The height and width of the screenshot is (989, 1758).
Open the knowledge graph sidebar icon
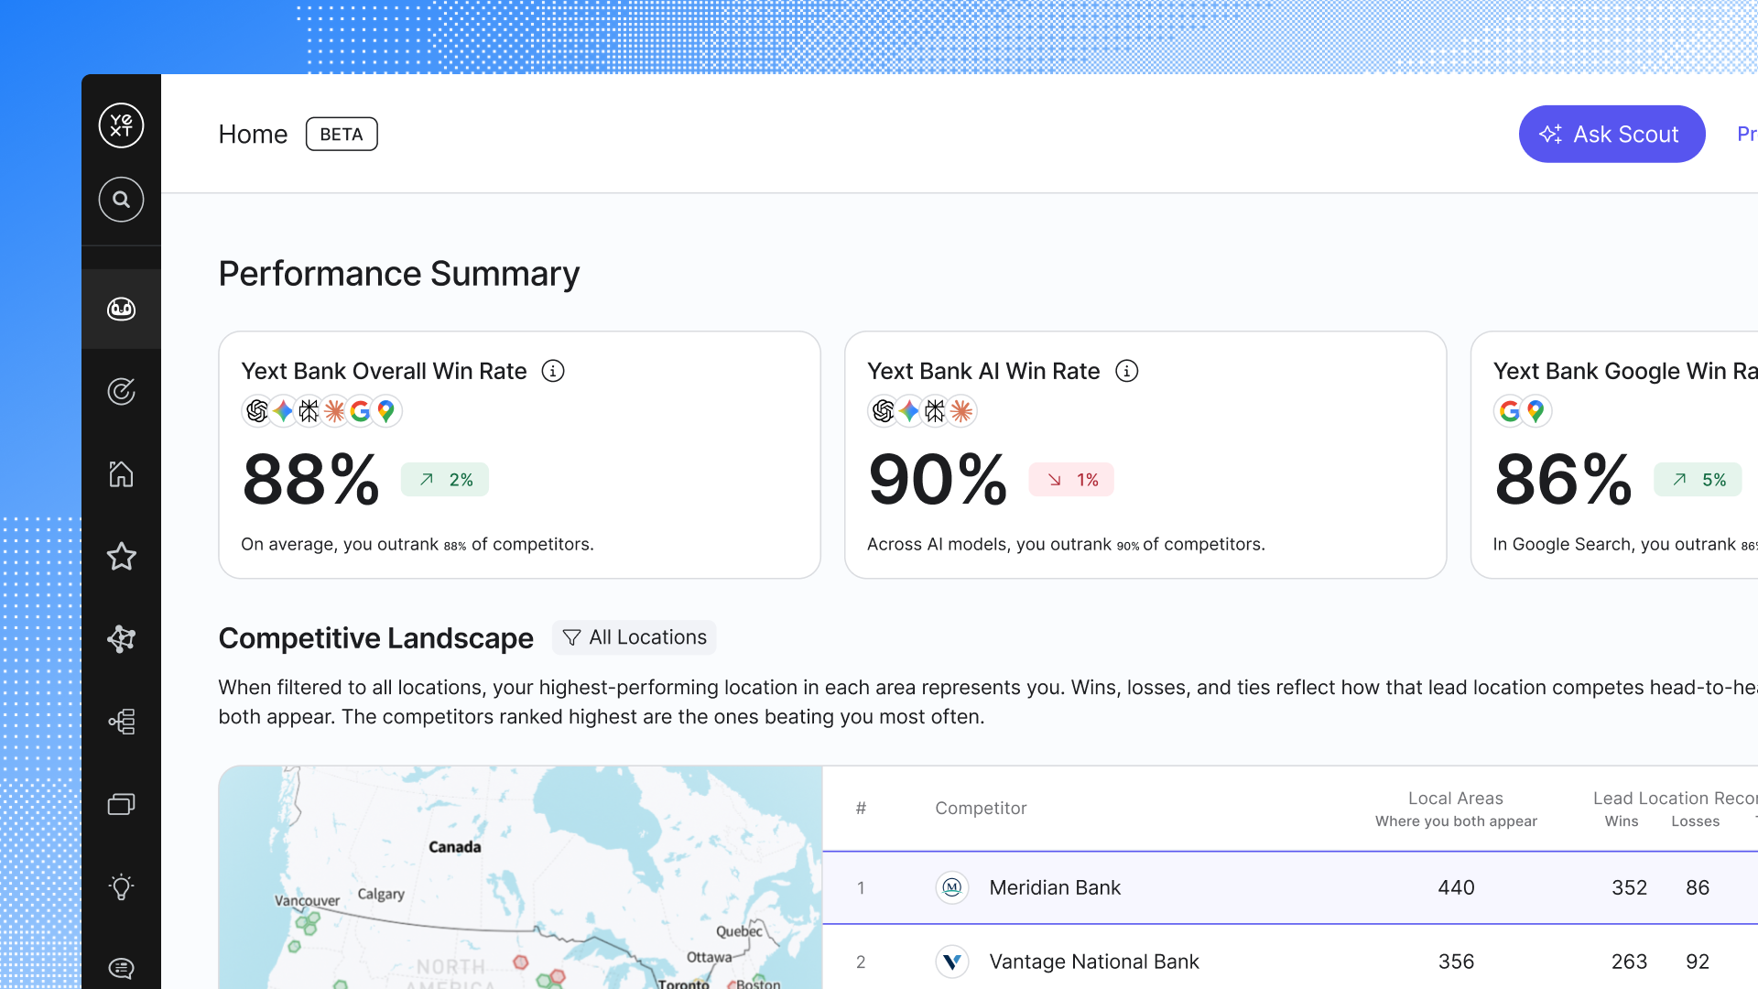(121, 639)
